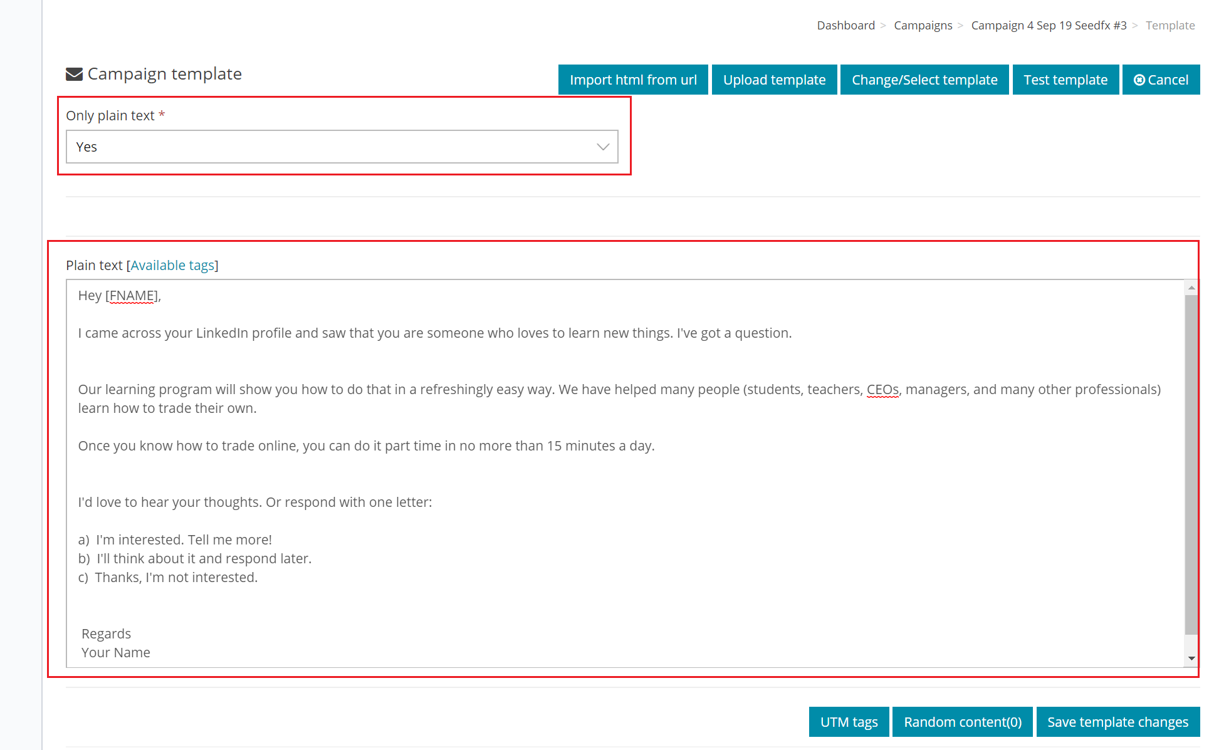Click the Cancel button
The width and height of the screenshot is (1209, 750).
tap(1161, 78)
